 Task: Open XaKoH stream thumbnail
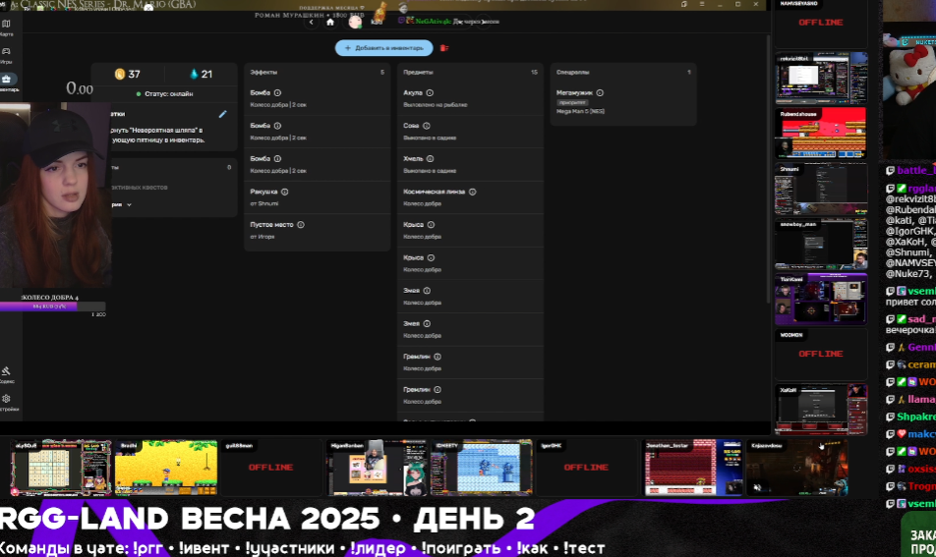point(821,410)
